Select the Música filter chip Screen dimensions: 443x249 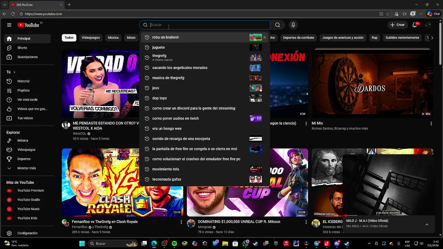click(113, 38)
